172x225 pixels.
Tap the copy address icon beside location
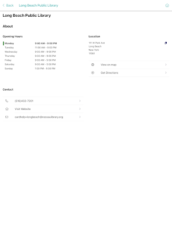165,43
